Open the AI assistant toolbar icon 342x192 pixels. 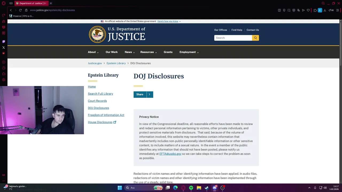tap(331, 10)
